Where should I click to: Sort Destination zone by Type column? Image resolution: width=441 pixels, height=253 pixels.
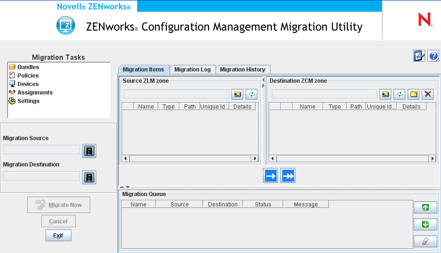tap(335, 106)
